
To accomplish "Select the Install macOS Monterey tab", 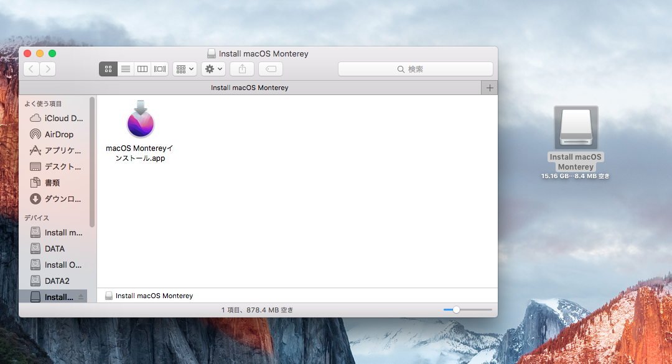I will point(250,88).
